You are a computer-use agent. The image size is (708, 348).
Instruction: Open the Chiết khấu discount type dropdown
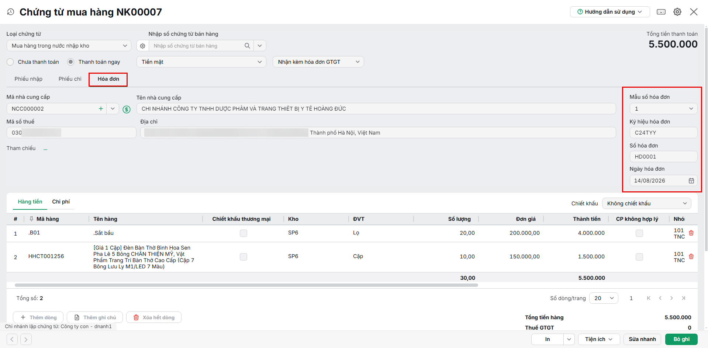pyautogui.click(x=647, y=203)
